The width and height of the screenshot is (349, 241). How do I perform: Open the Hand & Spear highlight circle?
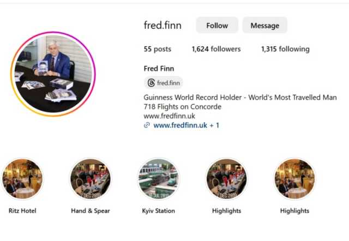[91, 179]
